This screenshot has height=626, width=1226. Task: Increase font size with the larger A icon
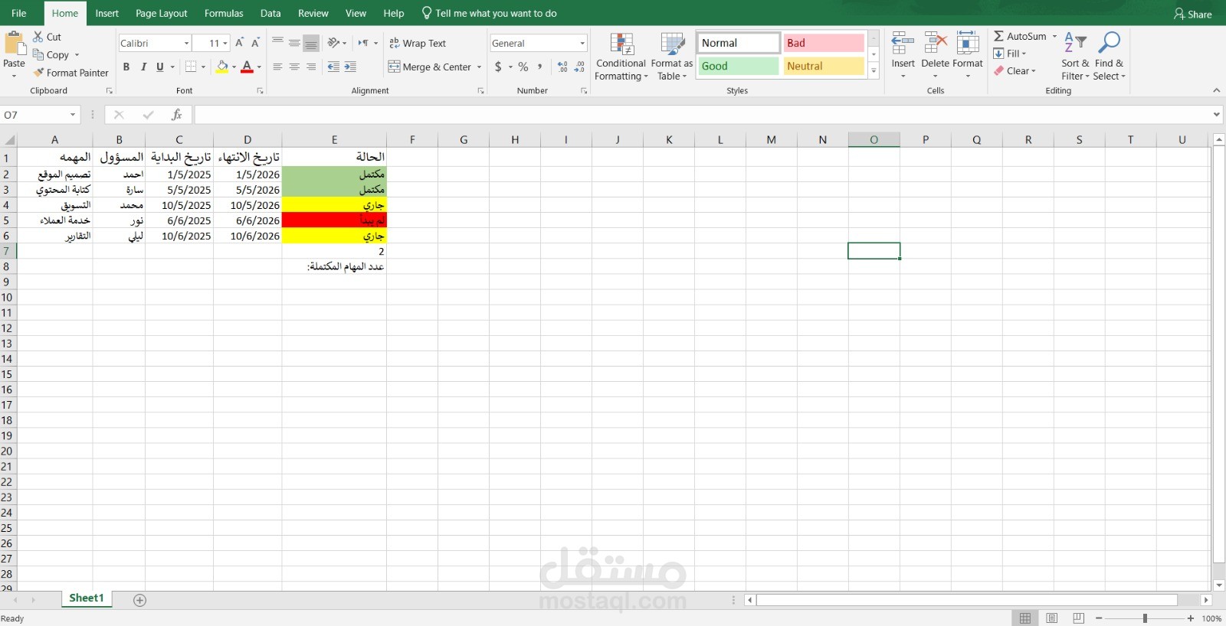(x=240, y=43)
